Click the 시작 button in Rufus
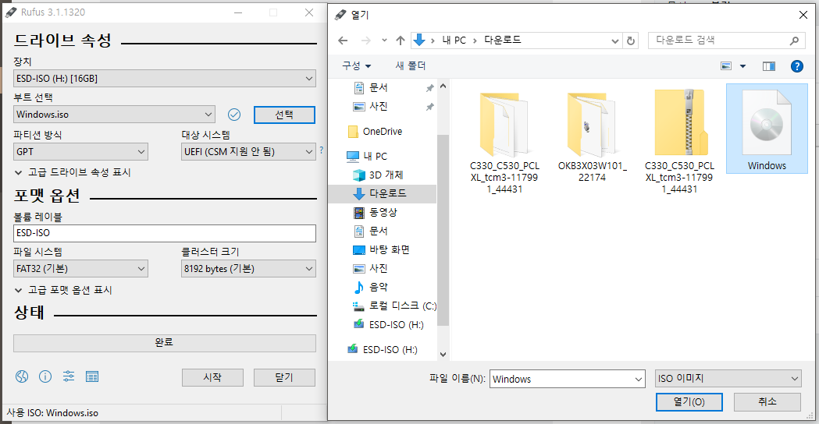 (212, 377)
